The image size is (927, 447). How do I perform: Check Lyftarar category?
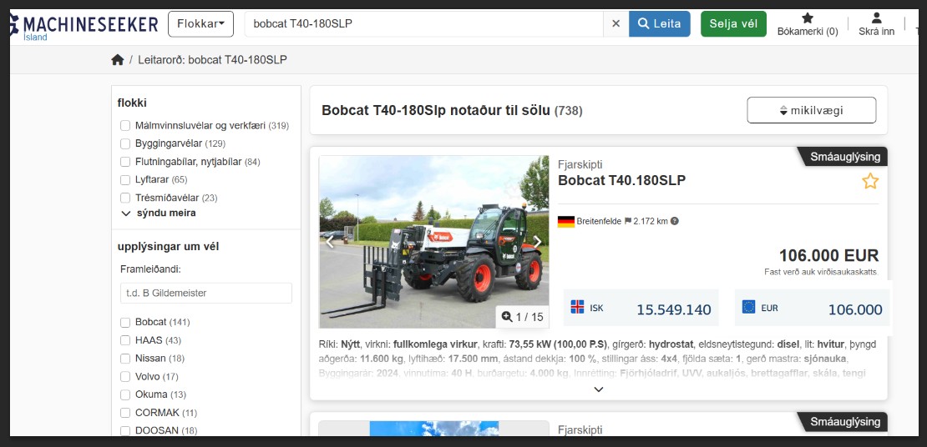pyautogui.click(x=125, y=179)
